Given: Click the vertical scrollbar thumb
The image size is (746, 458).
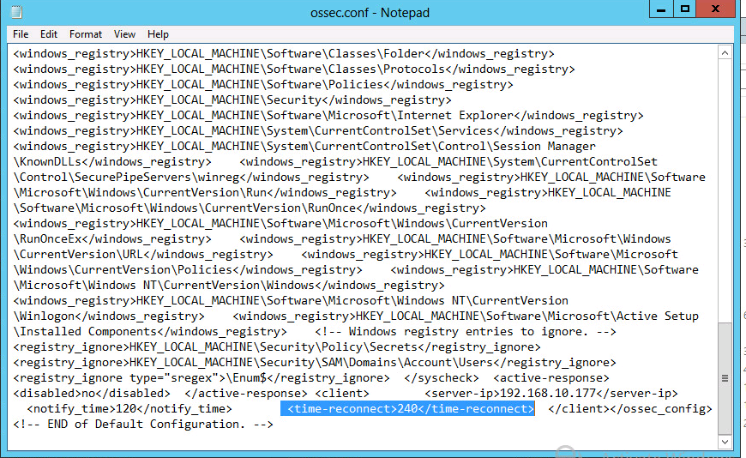Looking at the screenshot, I should click(726, 377).
